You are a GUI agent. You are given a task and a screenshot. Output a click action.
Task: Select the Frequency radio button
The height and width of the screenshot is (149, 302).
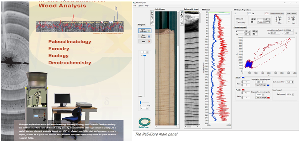point(237,23)
